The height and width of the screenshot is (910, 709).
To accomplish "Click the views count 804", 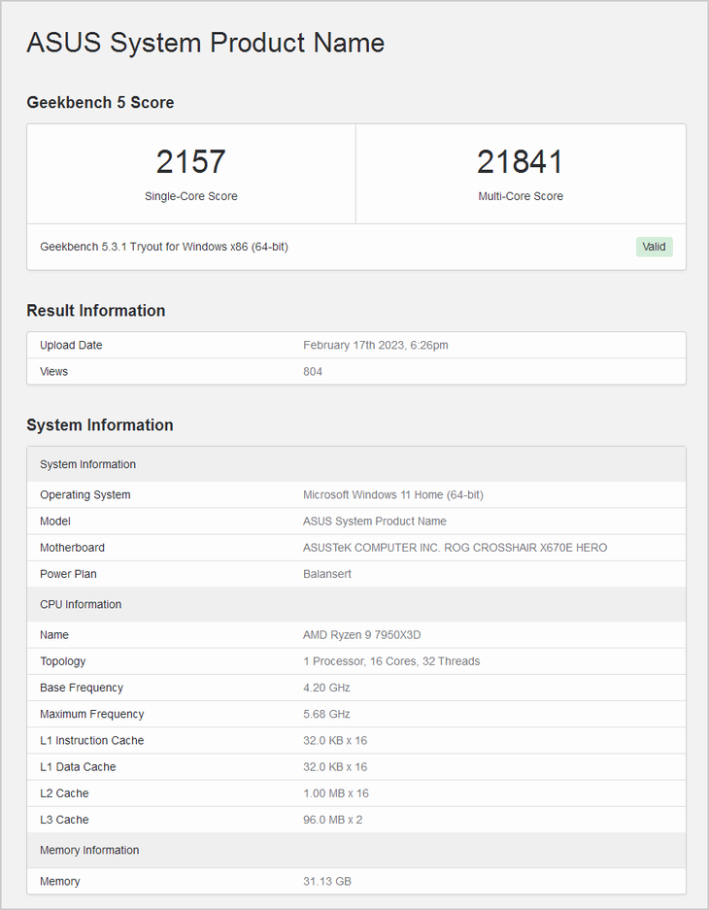I will [312, 371].
